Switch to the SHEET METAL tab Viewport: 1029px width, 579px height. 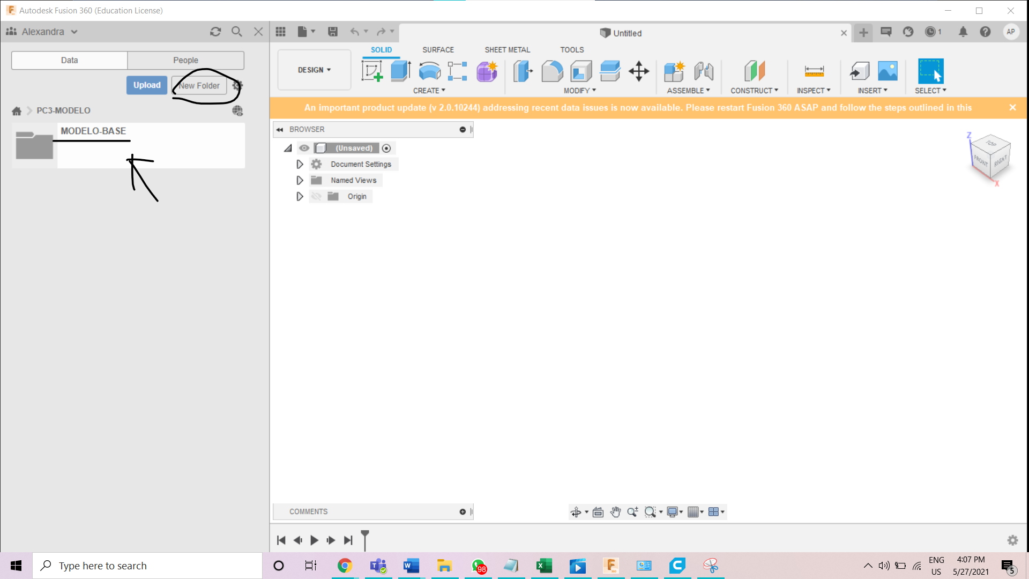click(507, 49)
